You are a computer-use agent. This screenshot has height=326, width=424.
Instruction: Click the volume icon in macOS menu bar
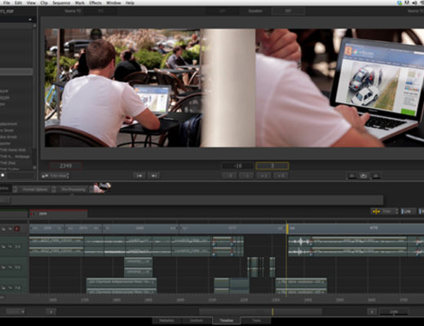coord(415,2)
